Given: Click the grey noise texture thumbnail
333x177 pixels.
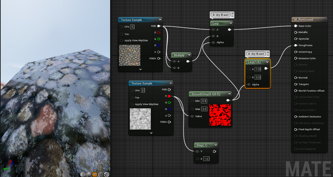Looking at the screenshot, I should [140, 119].
